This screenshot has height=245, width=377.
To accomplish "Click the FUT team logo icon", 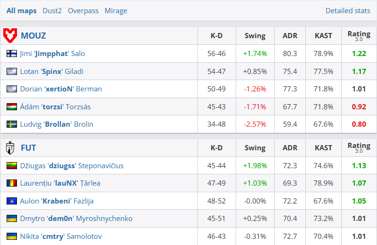I will click(10, 148).
